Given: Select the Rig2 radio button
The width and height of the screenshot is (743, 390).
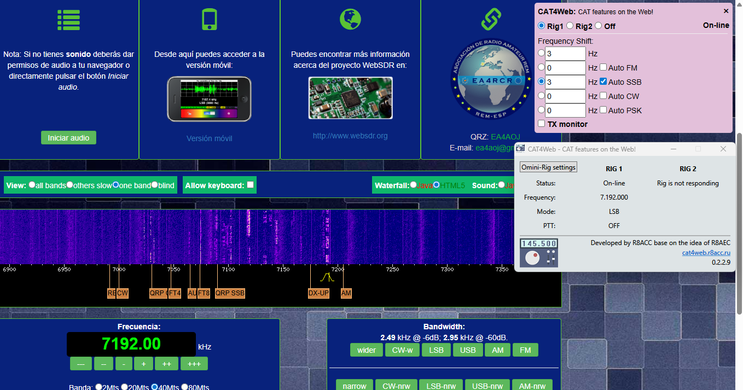Looking at the screenshot, I should [x=570, y=26].
